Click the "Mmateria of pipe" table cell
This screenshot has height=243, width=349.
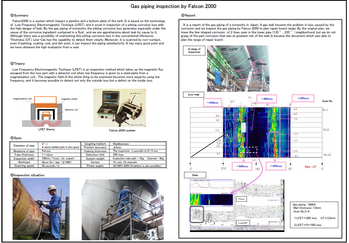(24, 151)
